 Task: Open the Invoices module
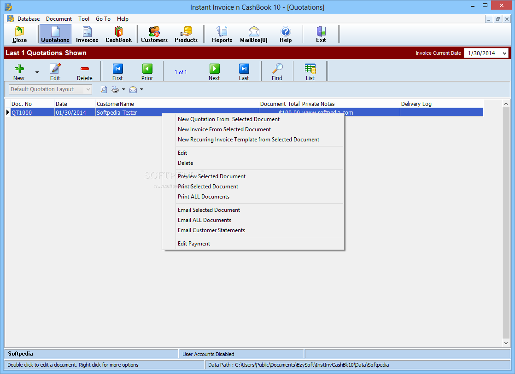point(87,34)
